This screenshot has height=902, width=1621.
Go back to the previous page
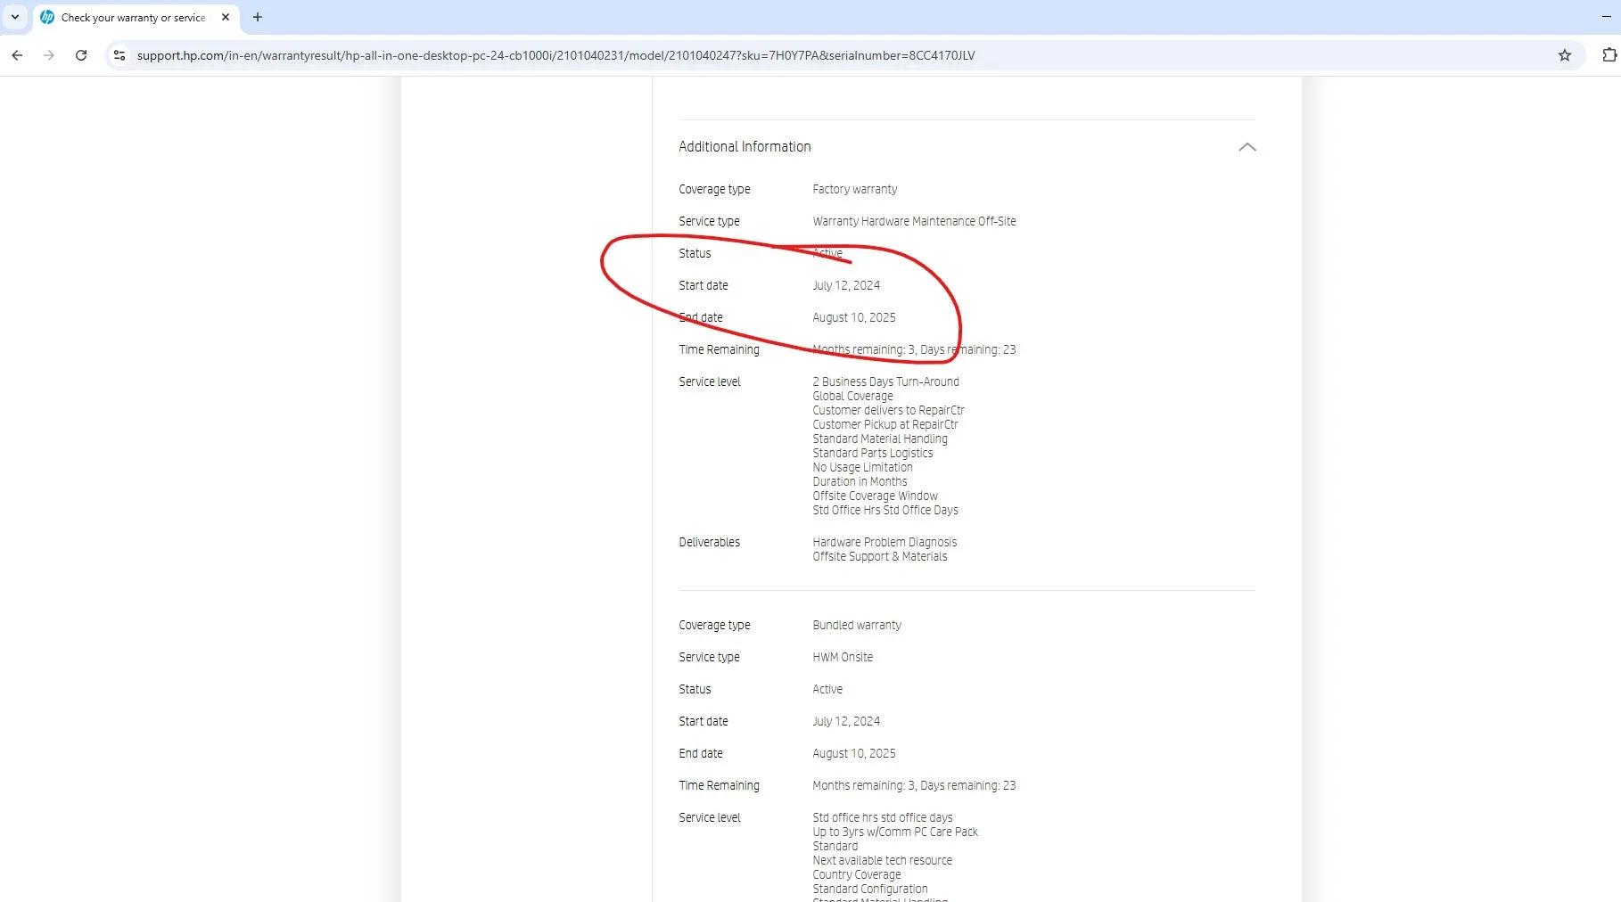[17, 55]
